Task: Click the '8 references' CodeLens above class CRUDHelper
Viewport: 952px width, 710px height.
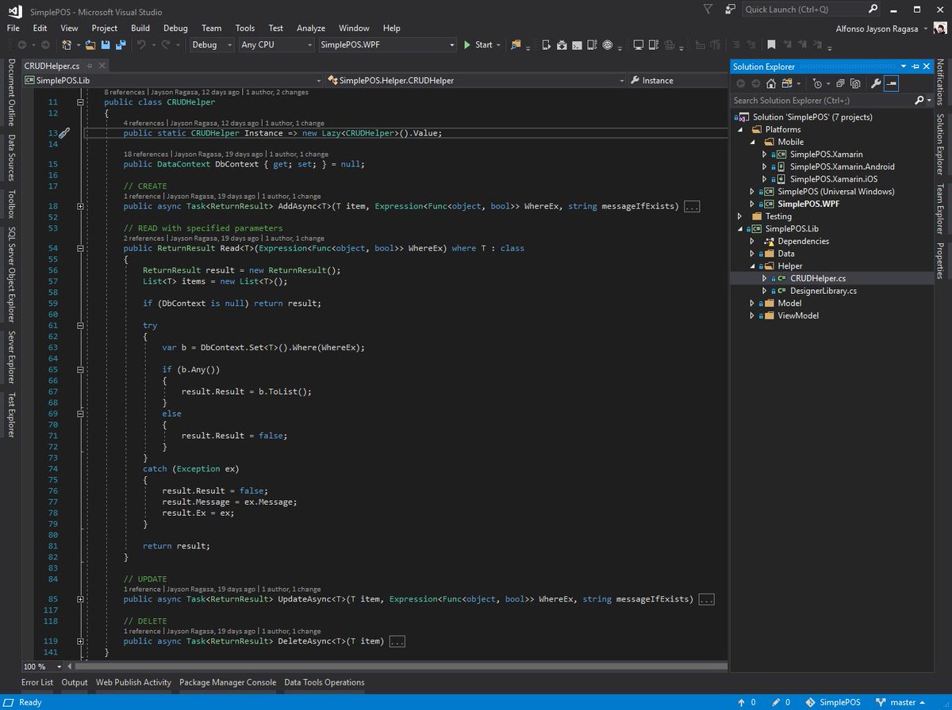Action: pos(125,92)
